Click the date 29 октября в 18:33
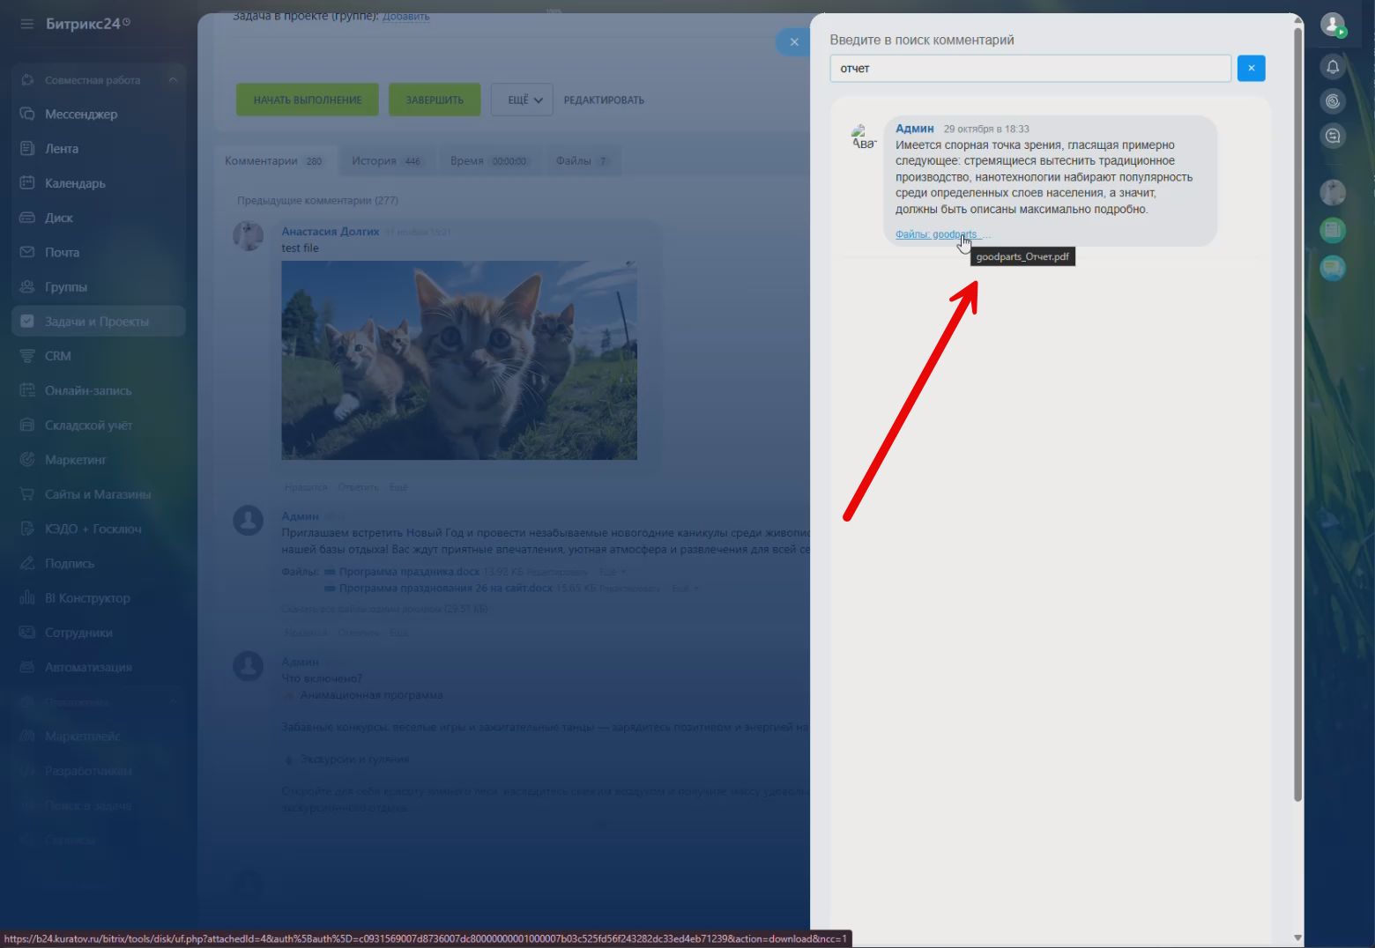 (986, 129)
